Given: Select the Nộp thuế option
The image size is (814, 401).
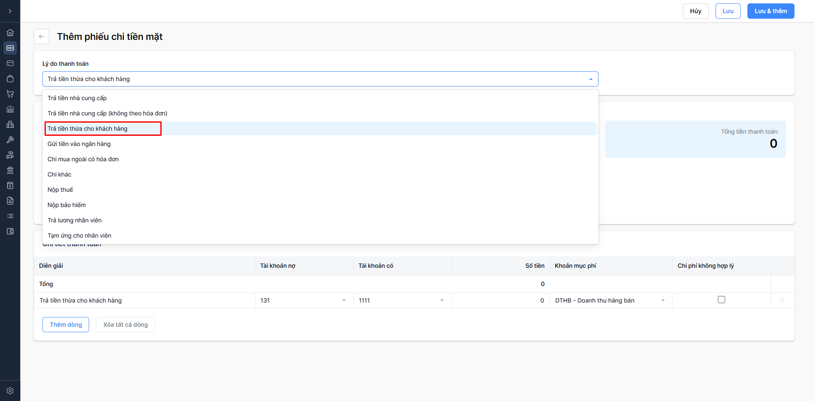Looking at the screenshot, I should pyautogui.click(x=60, y=190).
